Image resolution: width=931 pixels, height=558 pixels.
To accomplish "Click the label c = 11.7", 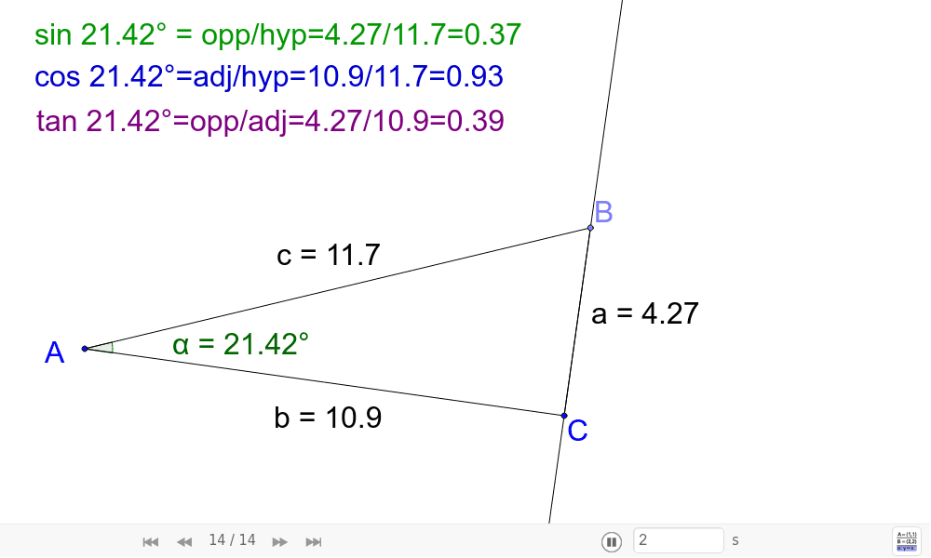I will (x=329, y=255).
